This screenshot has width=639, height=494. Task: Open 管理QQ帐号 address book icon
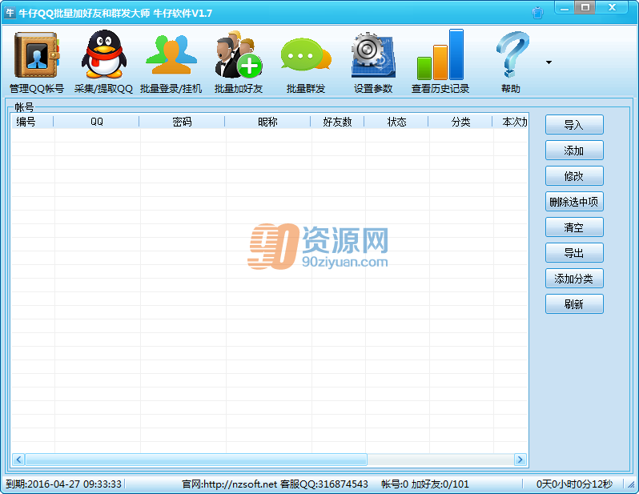(37, 55)
